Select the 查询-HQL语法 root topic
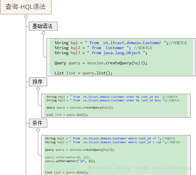Image resolution: width=196 pixels, height=175 pixels. click(x=26, y=7)
